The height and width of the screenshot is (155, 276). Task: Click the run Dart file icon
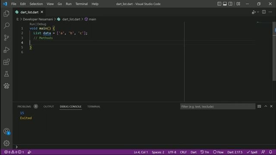(254, 12)
